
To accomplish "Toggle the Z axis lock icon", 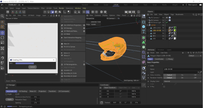I will click(x=20, y=12).
